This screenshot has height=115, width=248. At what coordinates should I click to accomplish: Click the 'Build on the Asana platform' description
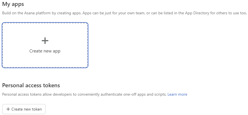[124, 13]
